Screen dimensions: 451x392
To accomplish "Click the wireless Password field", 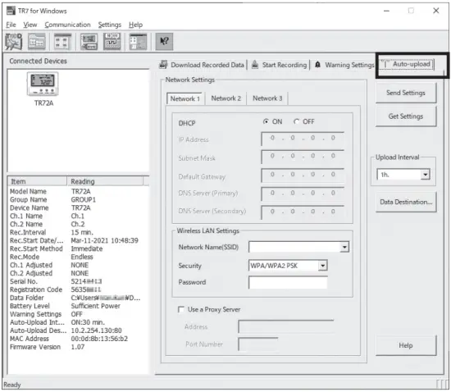I will pos(288,282).
